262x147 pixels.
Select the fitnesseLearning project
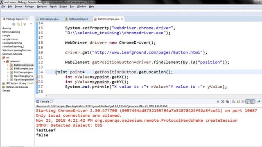11,32
